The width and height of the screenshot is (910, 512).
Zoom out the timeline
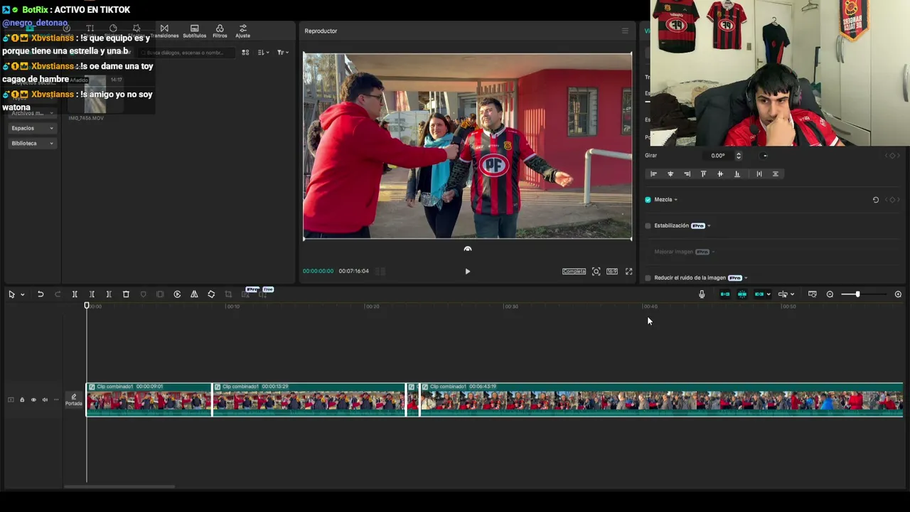[830, 294]
